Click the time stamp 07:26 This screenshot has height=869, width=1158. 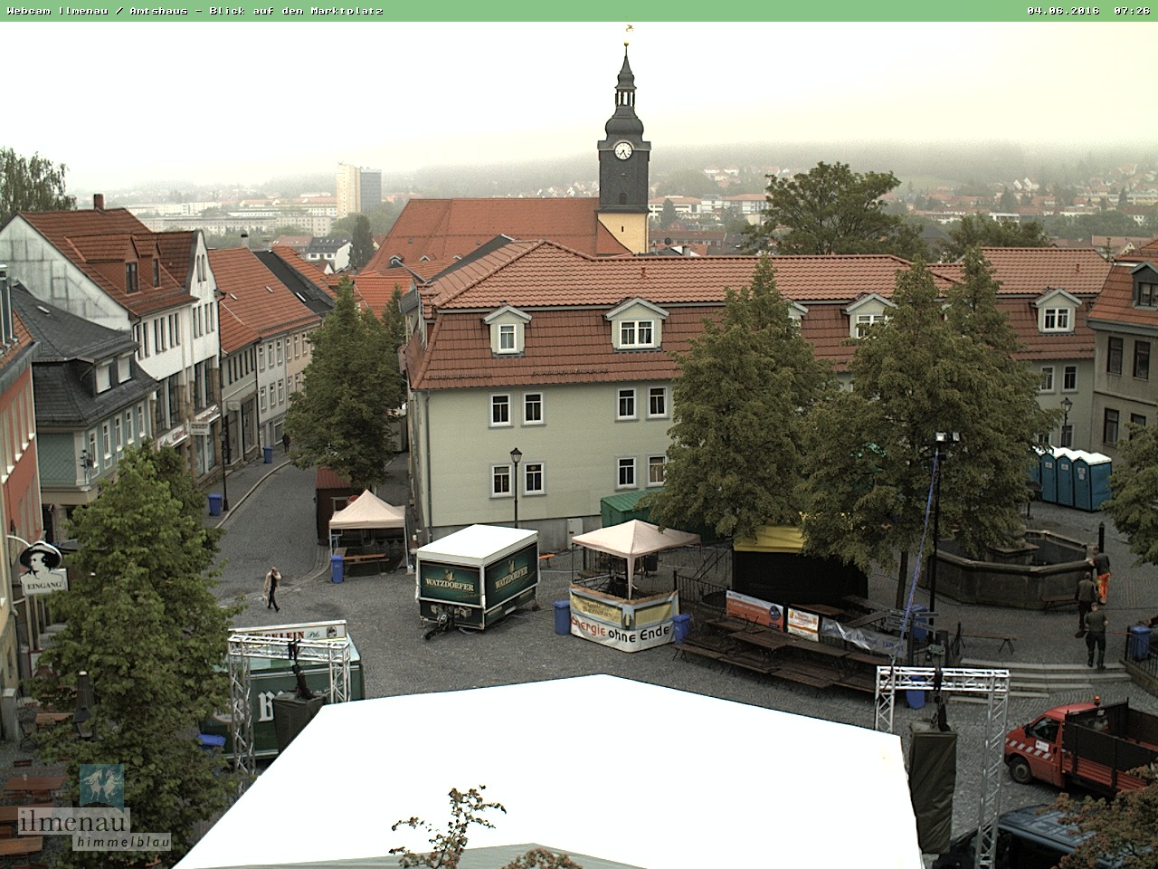1132,11
